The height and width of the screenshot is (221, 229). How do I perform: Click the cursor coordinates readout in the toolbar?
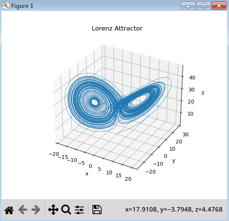[x=174, y=209]
